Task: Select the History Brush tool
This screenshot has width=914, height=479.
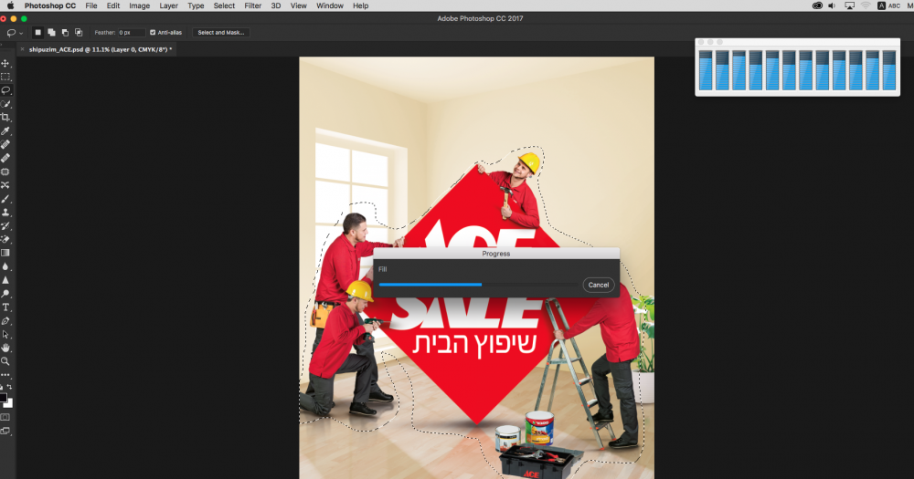Action: click(5, 226)
